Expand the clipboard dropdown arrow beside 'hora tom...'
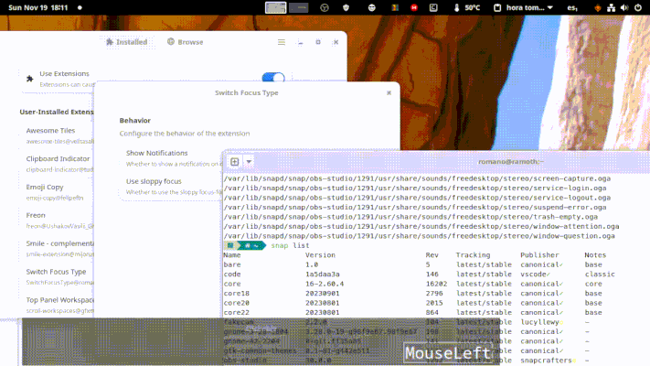This screenshot has height=366, width=650. point(550,7)
